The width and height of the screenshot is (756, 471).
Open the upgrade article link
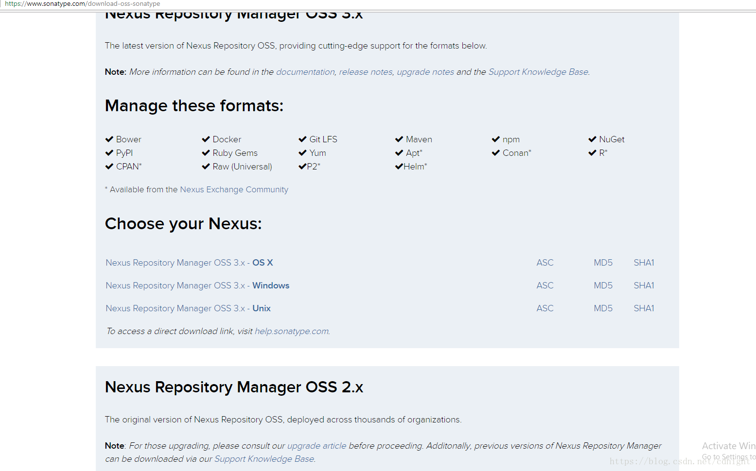click(317, 446)
